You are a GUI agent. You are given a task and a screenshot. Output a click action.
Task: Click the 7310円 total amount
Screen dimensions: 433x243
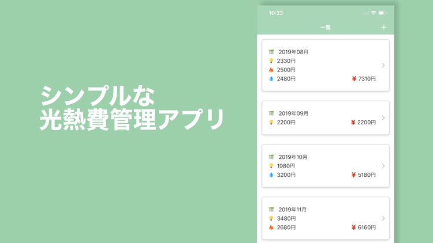367,79
